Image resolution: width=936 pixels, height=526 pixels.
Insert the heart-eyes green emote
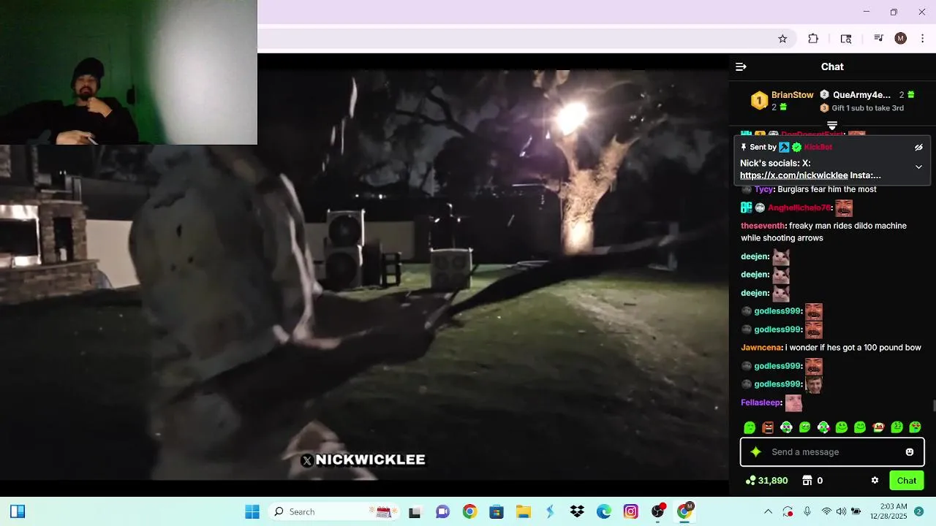tap(916, 427)
